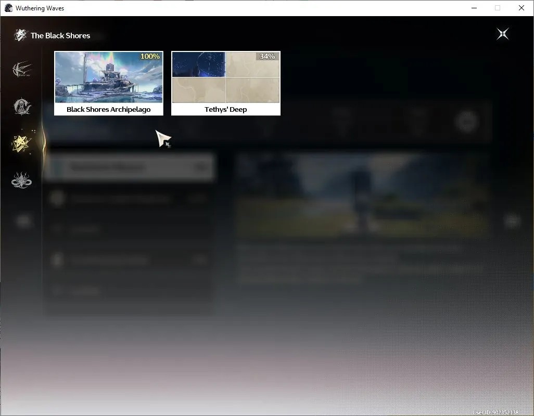Close the panel with the X-shaped icon
Viewport: 534px width, 416px height.
click(503, 34)
